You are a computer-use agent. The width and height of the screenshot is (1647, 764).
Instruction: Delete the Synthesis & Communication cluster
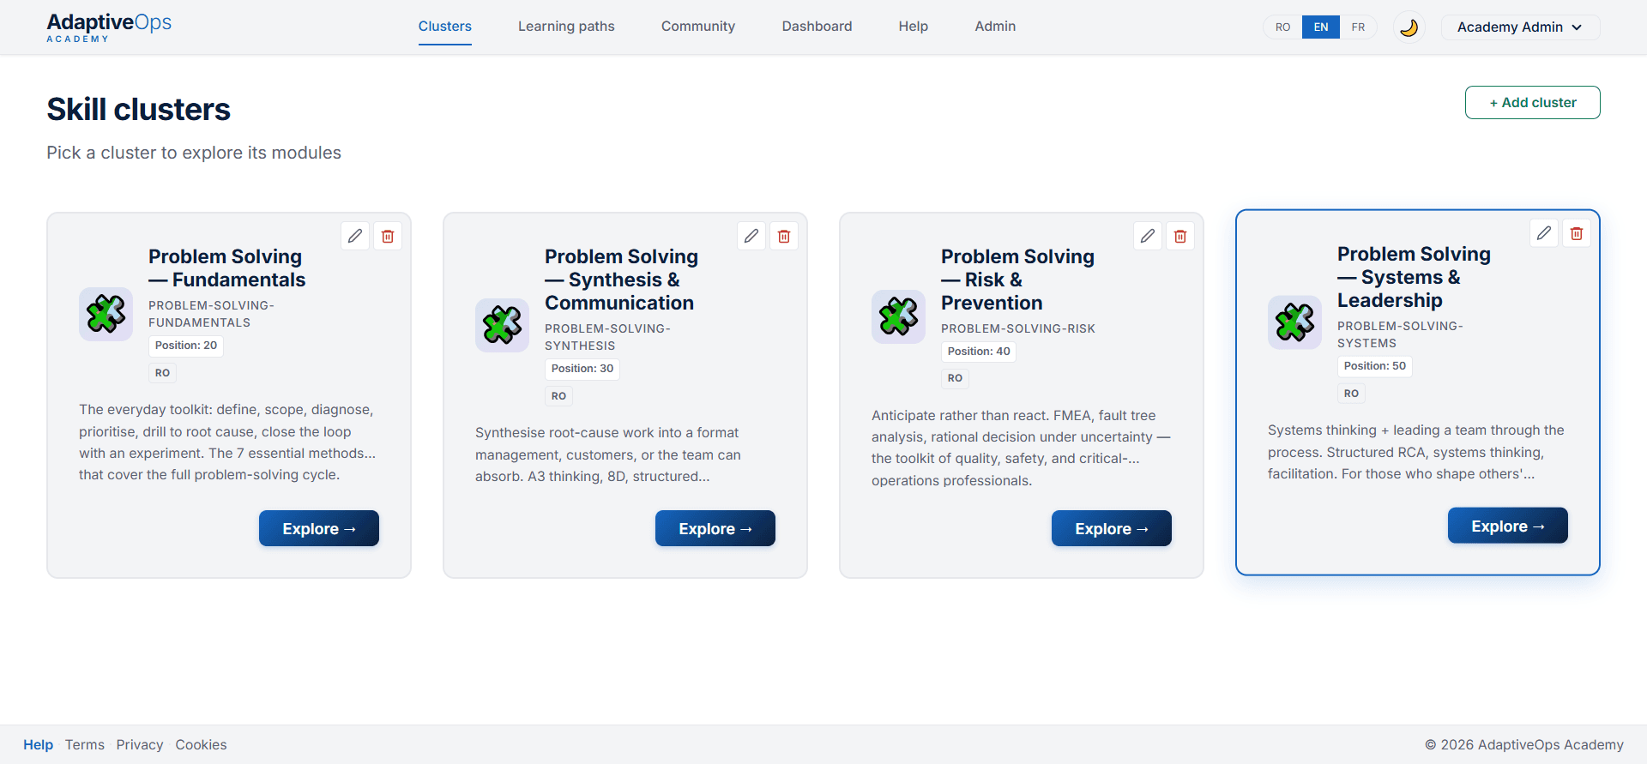[784, 236]
